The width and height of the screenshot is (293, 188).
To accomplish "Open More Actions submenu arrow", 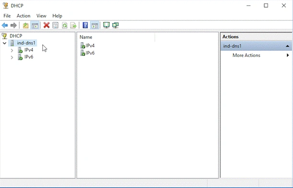I will 288,55.
